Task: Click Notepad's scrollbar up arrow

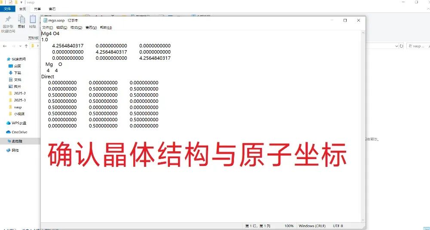Action: click(x=363, y=33)
